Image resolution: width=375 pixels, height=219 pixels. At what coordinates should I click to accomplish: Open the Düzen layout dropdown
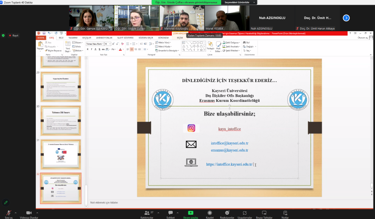(x=78, y=42)
